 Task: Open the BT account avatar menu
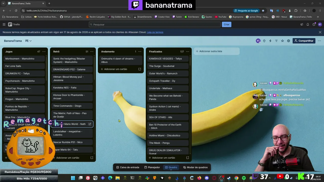point(320,25)
